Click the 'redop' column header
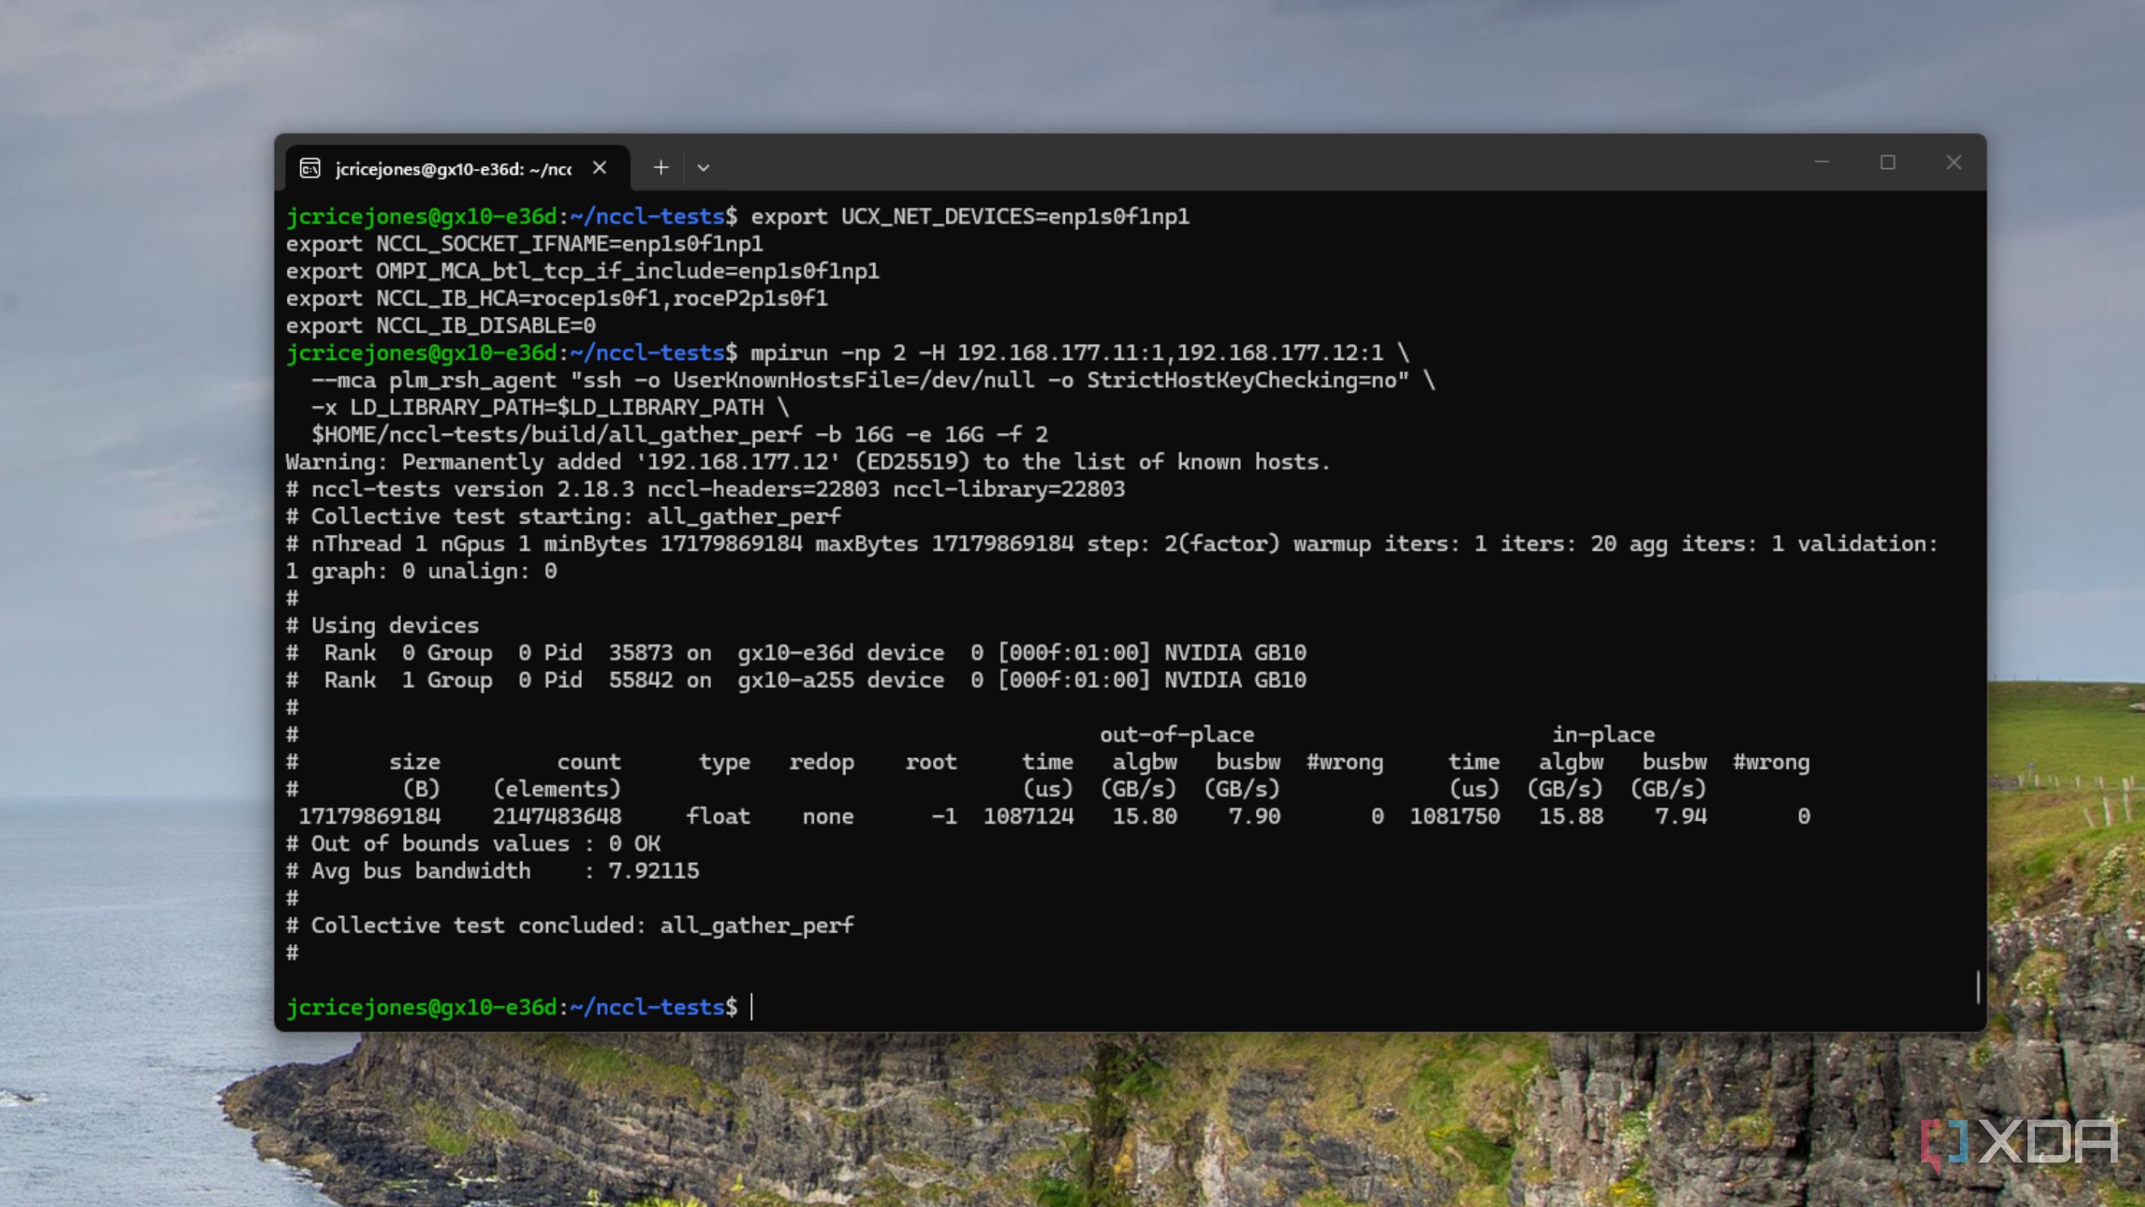Image resolution: width=2145 pixels, height=1207 pixels. click(821, 763)
